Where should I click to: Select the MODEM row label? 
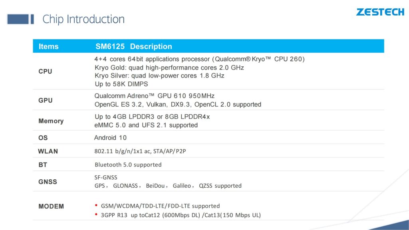51,206
